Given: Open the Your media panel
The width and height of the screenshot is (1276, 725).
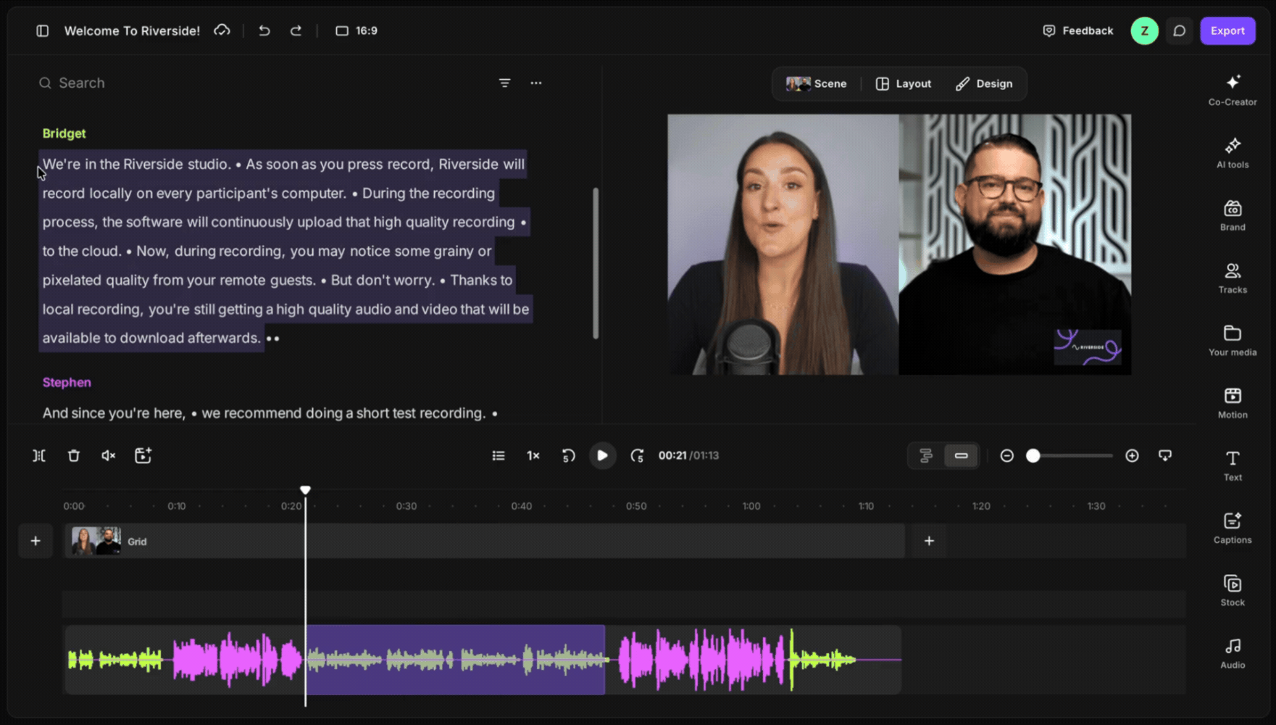Looking at the screenshot, I should [1233, 340].
